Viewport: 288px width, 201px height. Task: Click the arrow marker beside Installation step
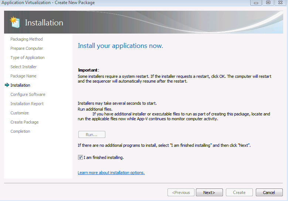[x=7, y=85]
